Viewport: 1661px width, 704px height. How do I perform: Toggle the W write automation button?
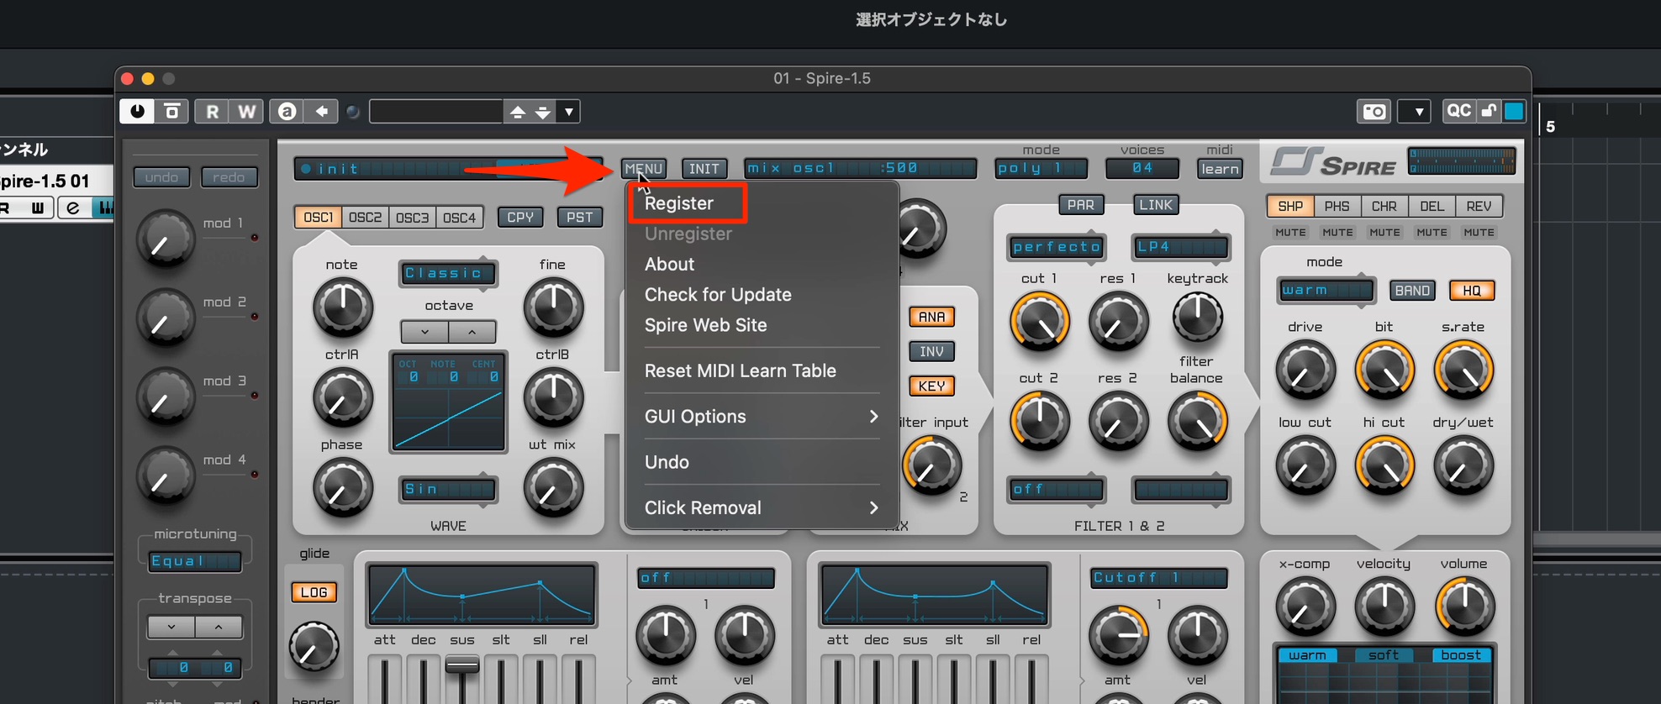click(x=246, y=112)
